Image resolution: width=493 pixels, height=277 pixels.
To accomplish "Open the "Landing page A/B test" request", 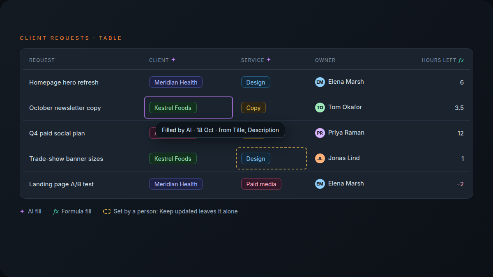I will pyautogui.click(x=62, y=184).
